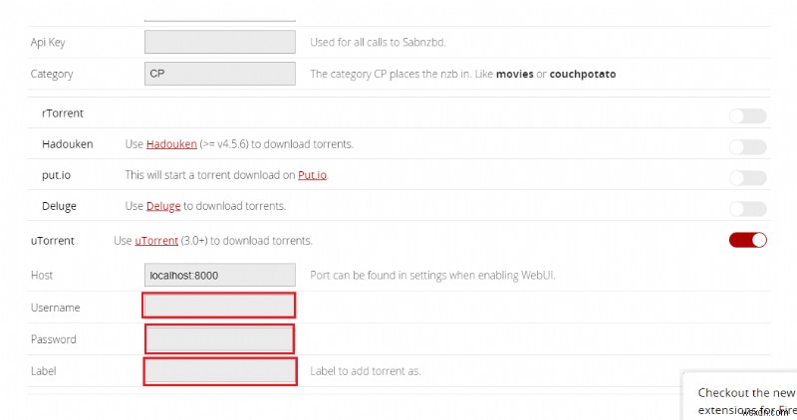Click the uTorrent link in description
Viewport: 797px width, 420px height.
(156, 241)
